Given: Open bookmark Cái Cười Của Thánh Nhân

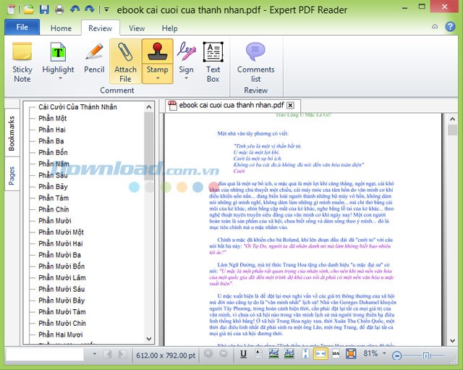Looking at the screenshot, I should 77,107.
